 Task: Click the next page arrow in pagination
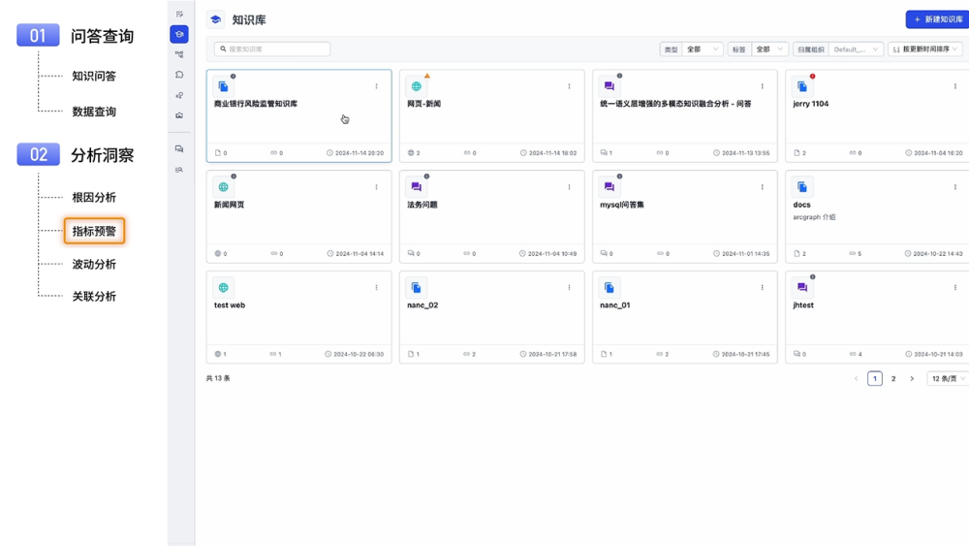(912, 379)
